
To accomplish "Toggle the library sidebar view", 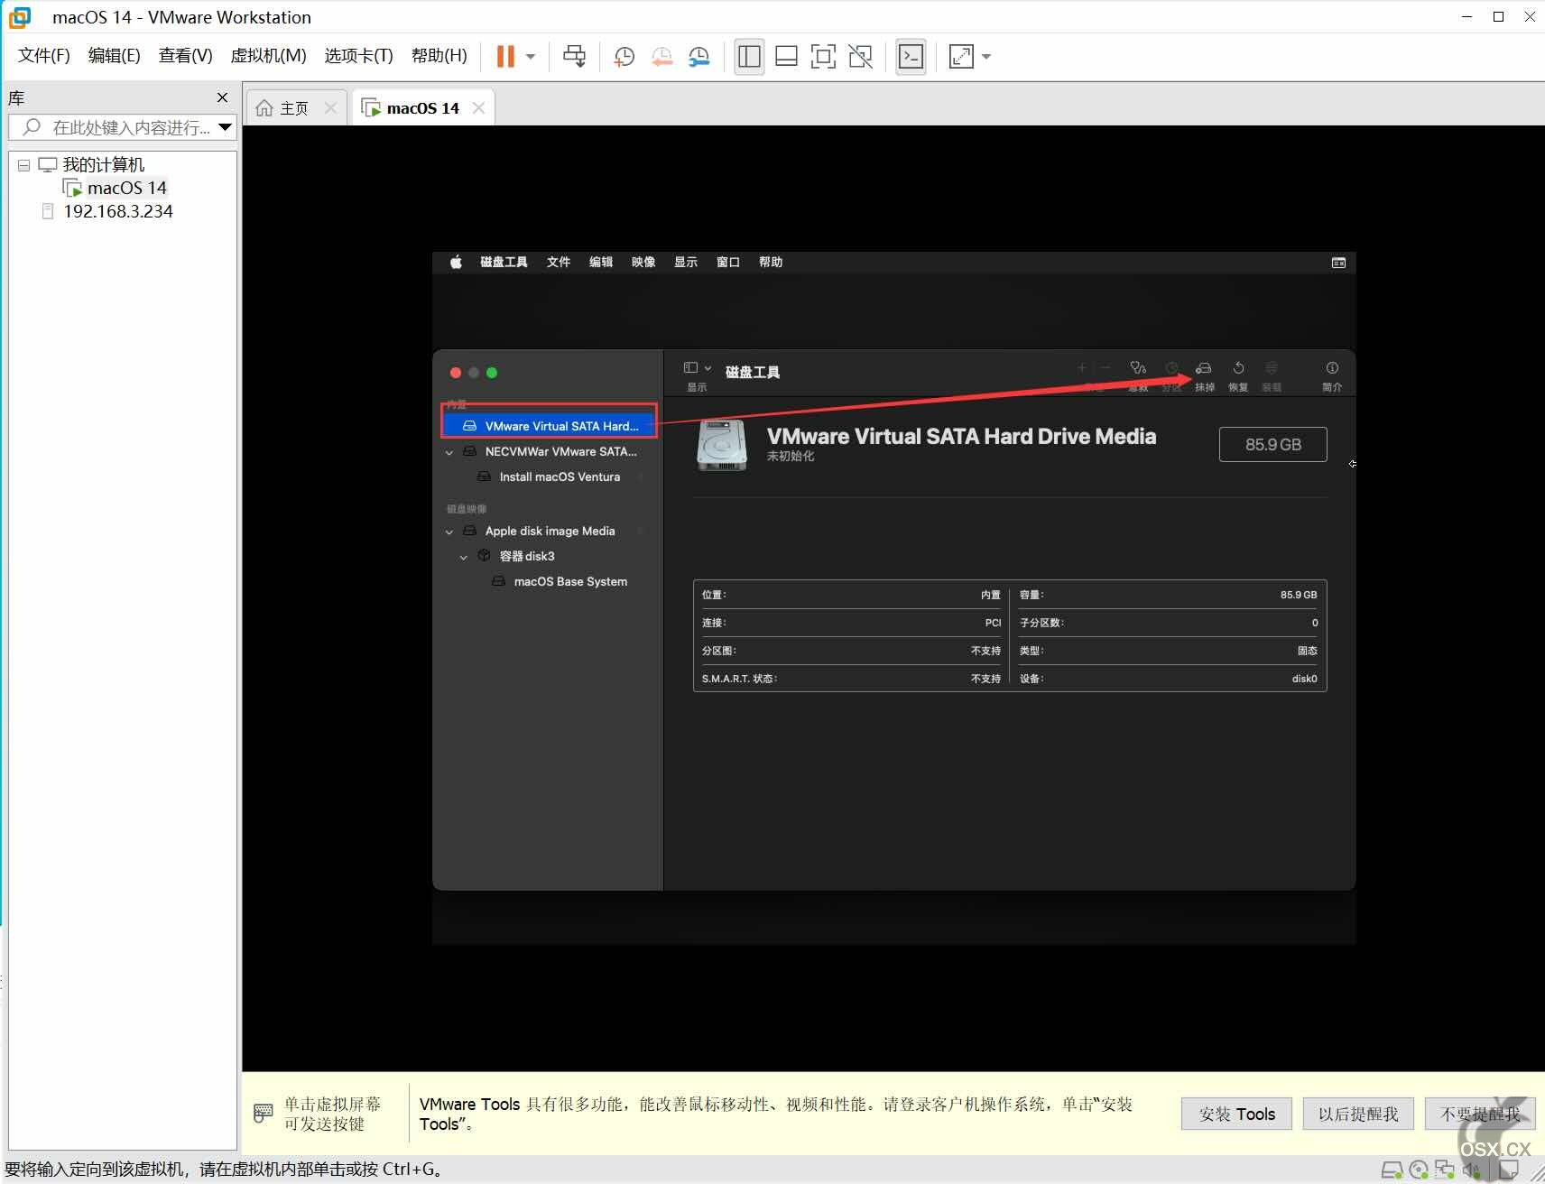I will (749, 57).
